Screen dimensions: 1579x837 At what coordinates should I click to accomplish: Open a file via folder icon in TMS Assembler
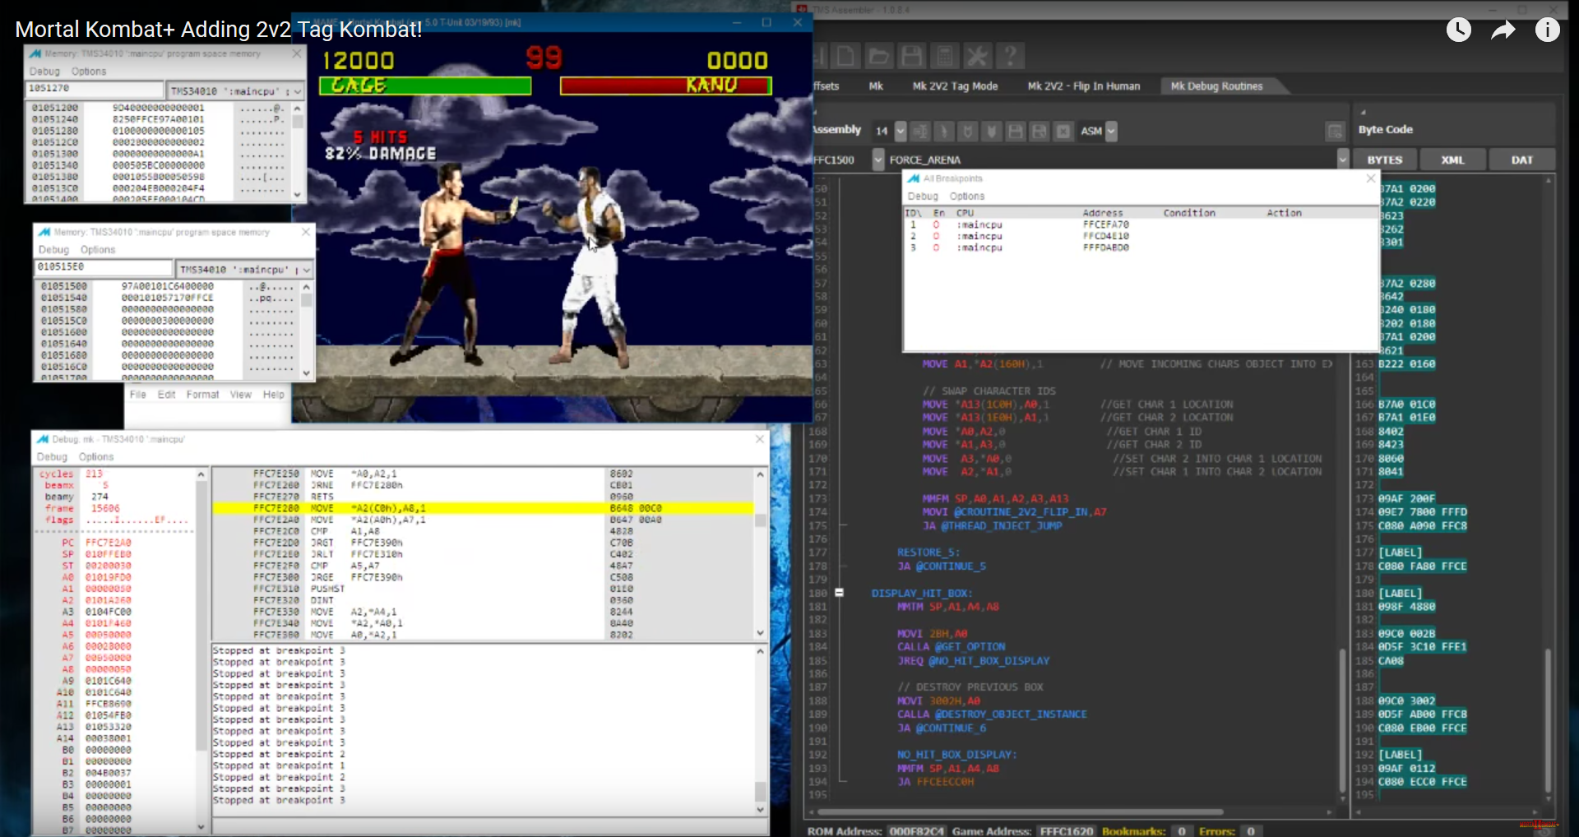[x=878, y=56]
